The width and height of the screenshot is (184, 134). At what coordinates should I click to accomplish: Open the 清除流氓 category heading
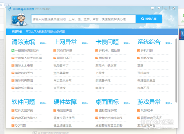point(23,42)
